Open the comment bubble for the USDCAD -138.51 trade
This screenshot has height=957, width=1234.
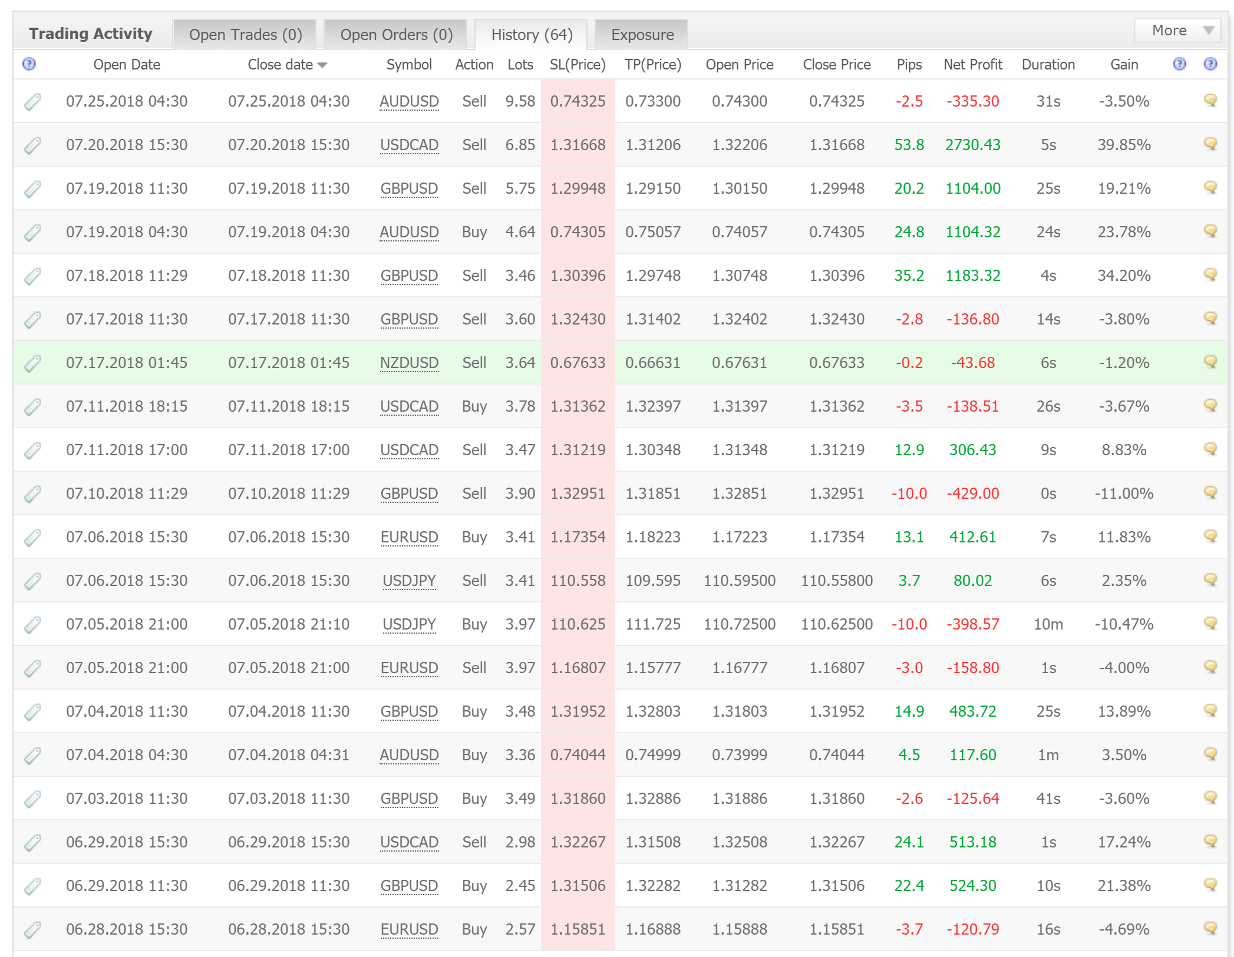click(1210, 406)
